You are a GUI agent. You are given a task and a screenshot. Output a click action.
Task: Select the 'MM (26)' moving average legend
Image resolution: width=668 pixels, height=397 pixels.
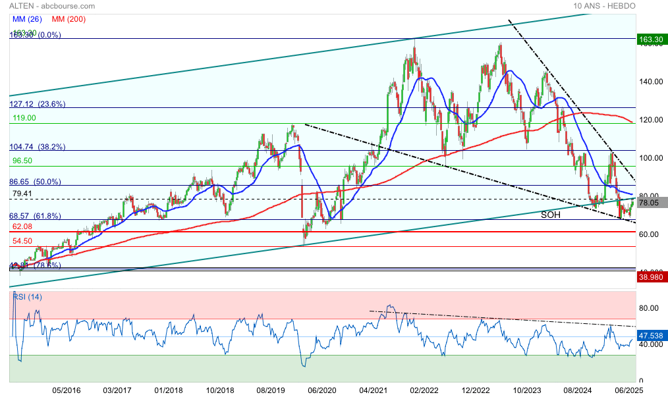pos(27,19)
